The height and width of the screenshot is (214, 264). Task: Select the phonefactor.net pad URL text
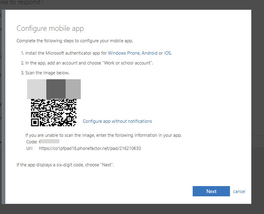coord(90,148)
